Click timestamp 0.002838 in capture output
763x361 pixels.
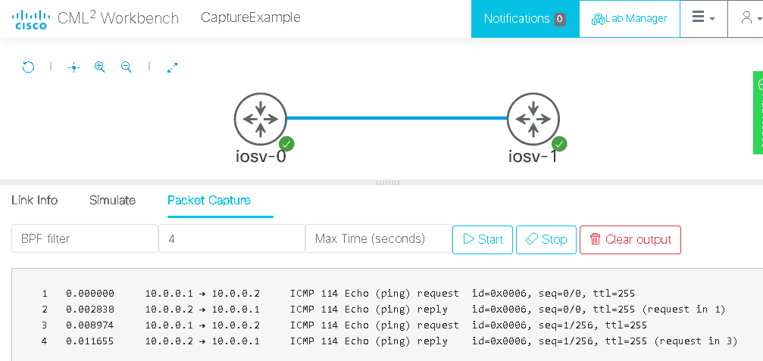(90, 309)
